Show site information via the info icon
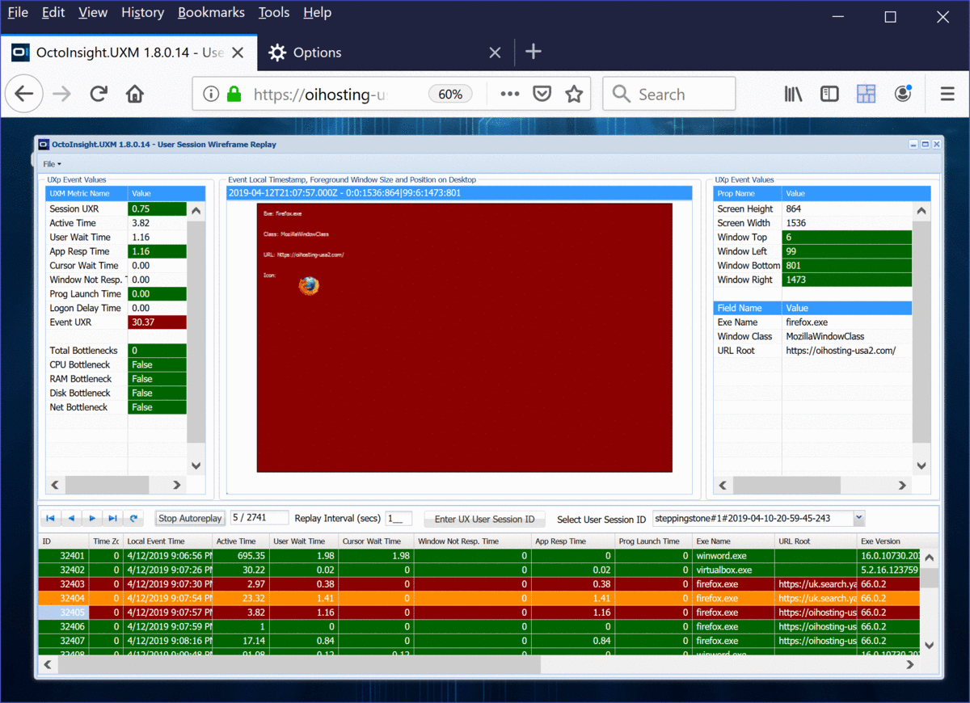Screen dimensions: 970x703 tap(211, 95)
